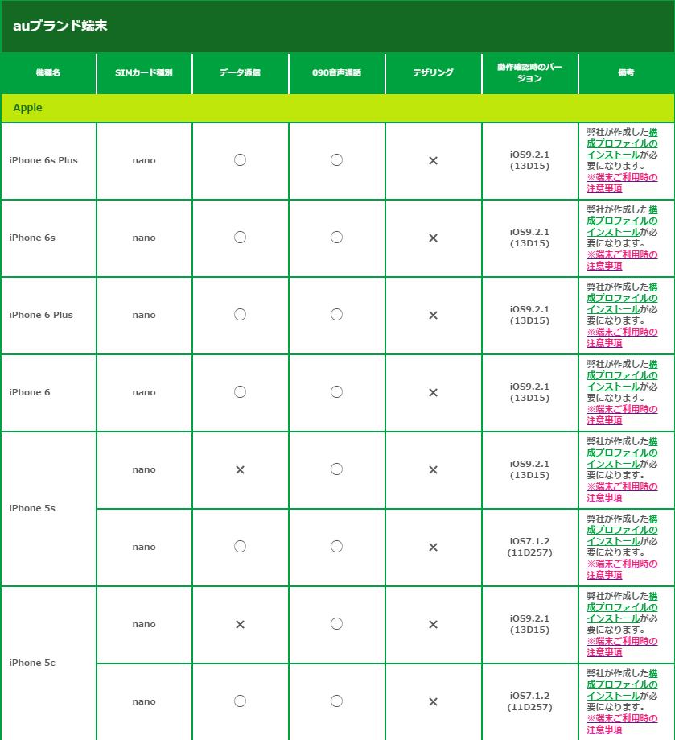
Task: Click nano SIM type for iPhone 6s Plus
Action: coord(144,161)
